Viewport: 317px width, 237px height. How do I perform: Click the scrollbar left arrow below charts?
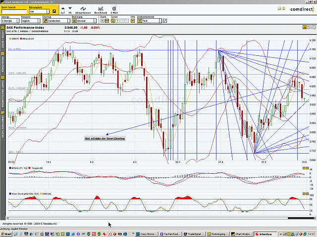[7, 218]
